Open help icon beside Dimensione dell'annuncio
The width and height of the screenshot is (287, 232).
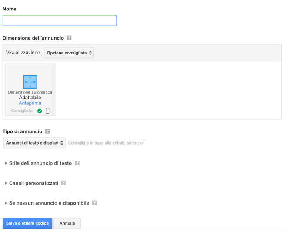tap(69, 38)
